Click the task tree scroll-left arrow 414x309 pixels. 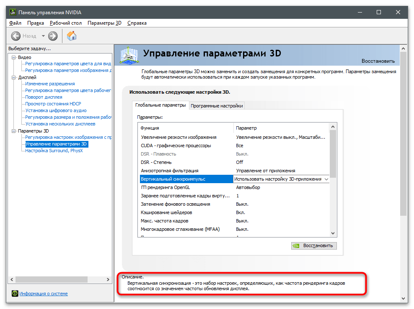[x=12, y=279]
